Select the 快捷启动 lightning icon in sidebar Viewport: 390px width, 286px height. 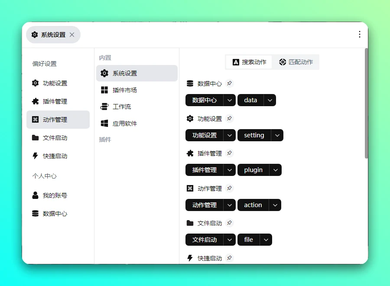tap(36, 156)
